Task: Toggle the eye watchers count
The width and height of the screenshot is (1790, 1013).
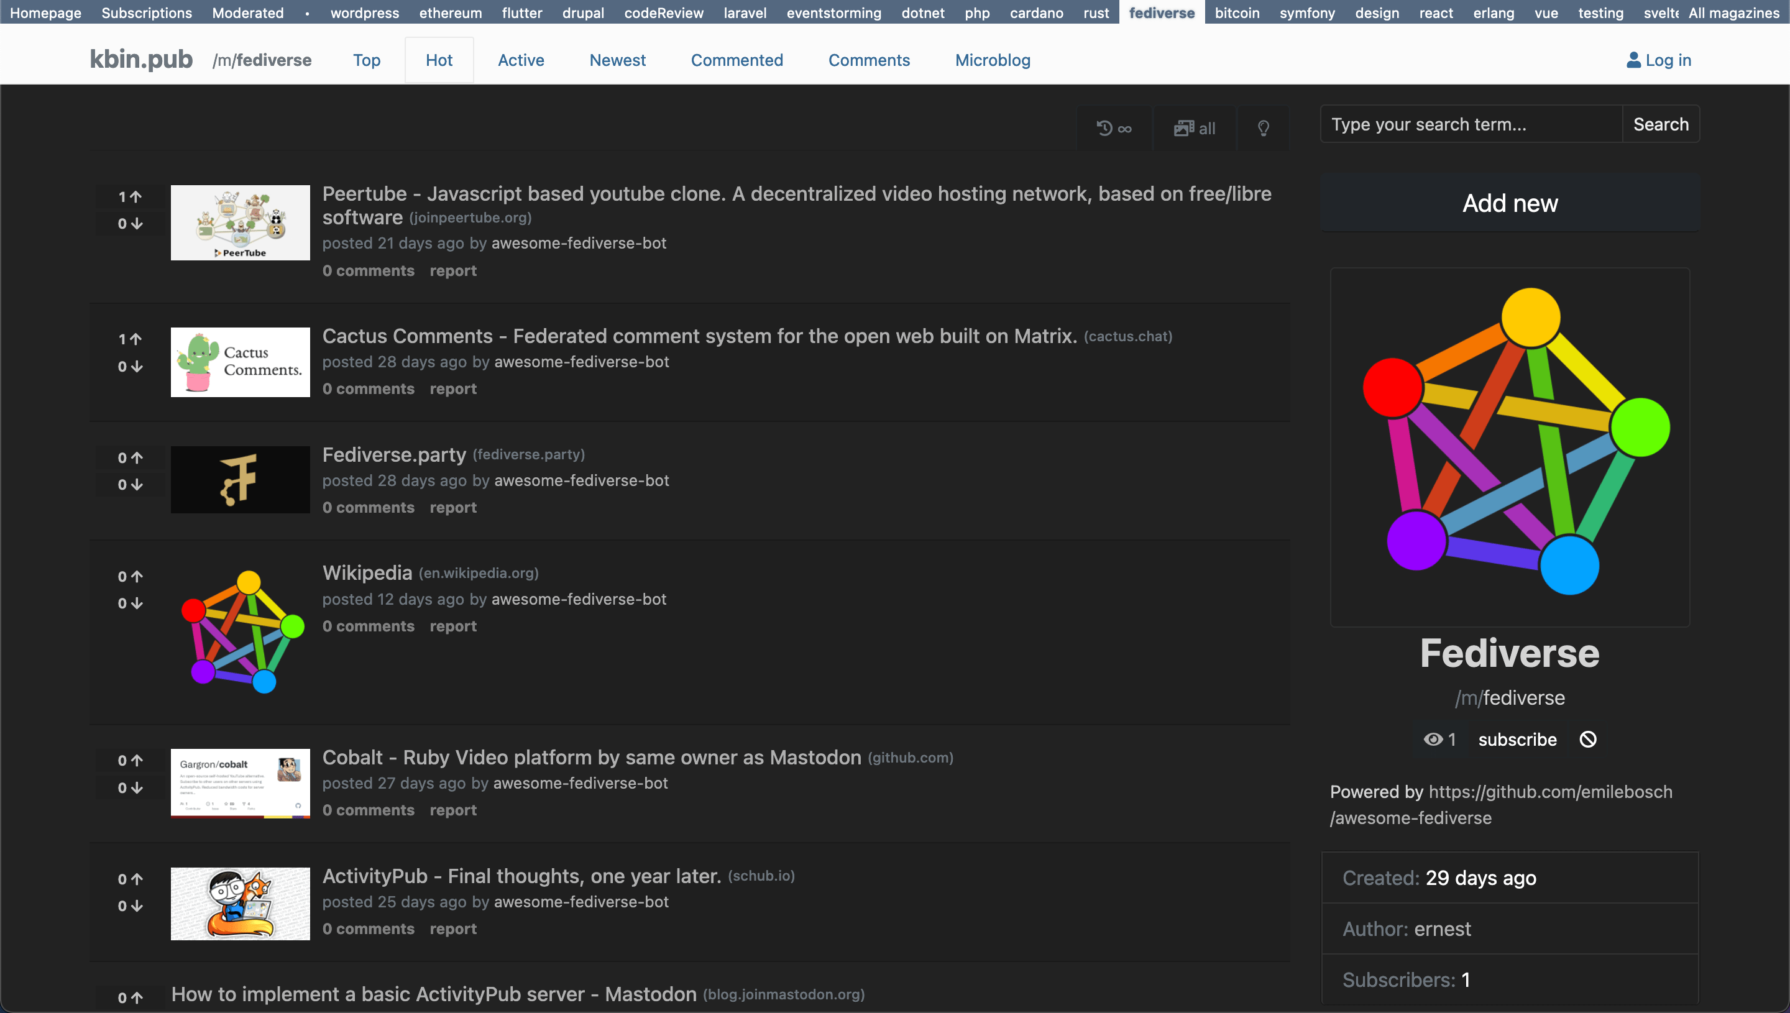Action: point(1439,739)
